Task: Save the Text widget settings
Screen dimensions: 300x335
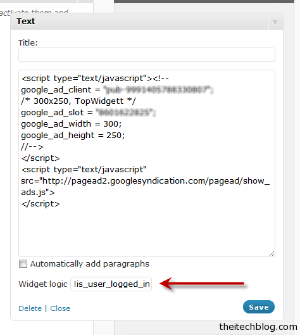Action: pyautogui.click(x=259, y=307)
